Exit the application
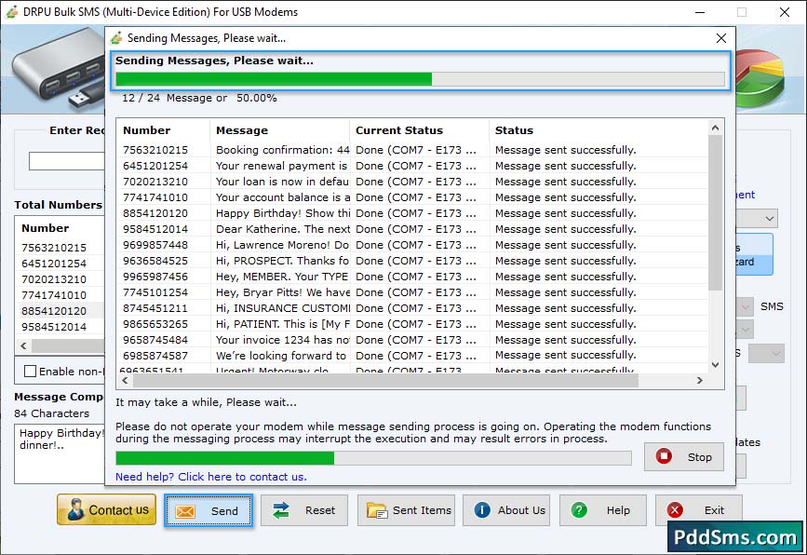 click(699, 510)
